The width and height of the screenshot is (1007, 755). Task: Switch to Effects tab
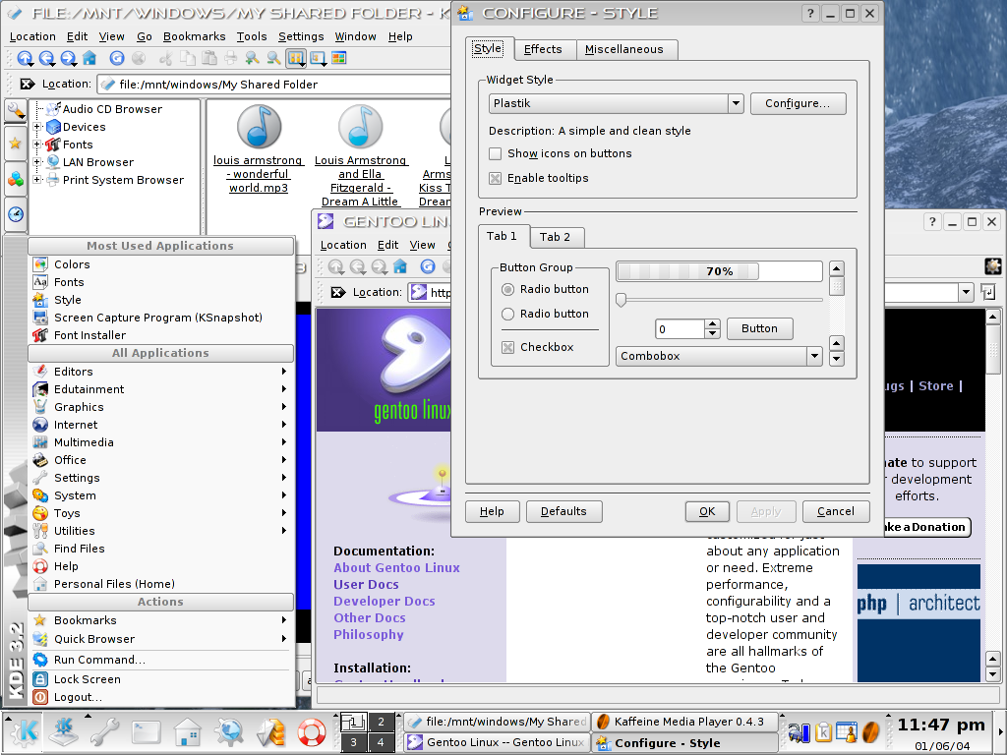pos(543,49)
